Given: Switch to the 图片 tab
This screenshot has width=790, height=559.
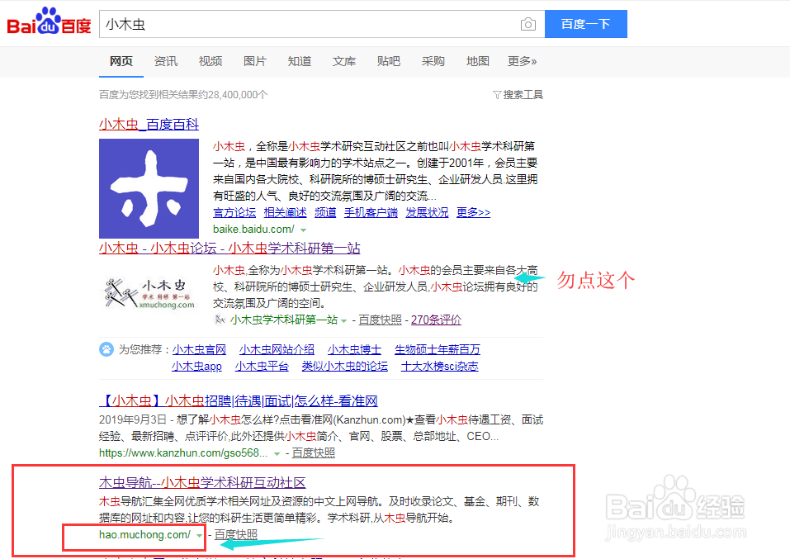Looking at the screenshot, I should point(255,61).
